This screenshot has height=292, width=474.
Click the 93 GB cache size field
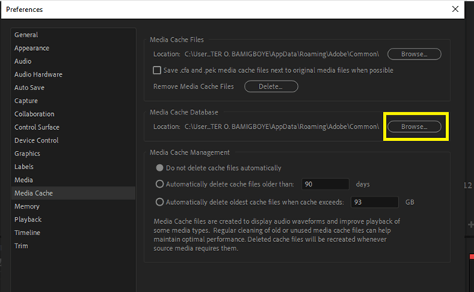[374, 202]
